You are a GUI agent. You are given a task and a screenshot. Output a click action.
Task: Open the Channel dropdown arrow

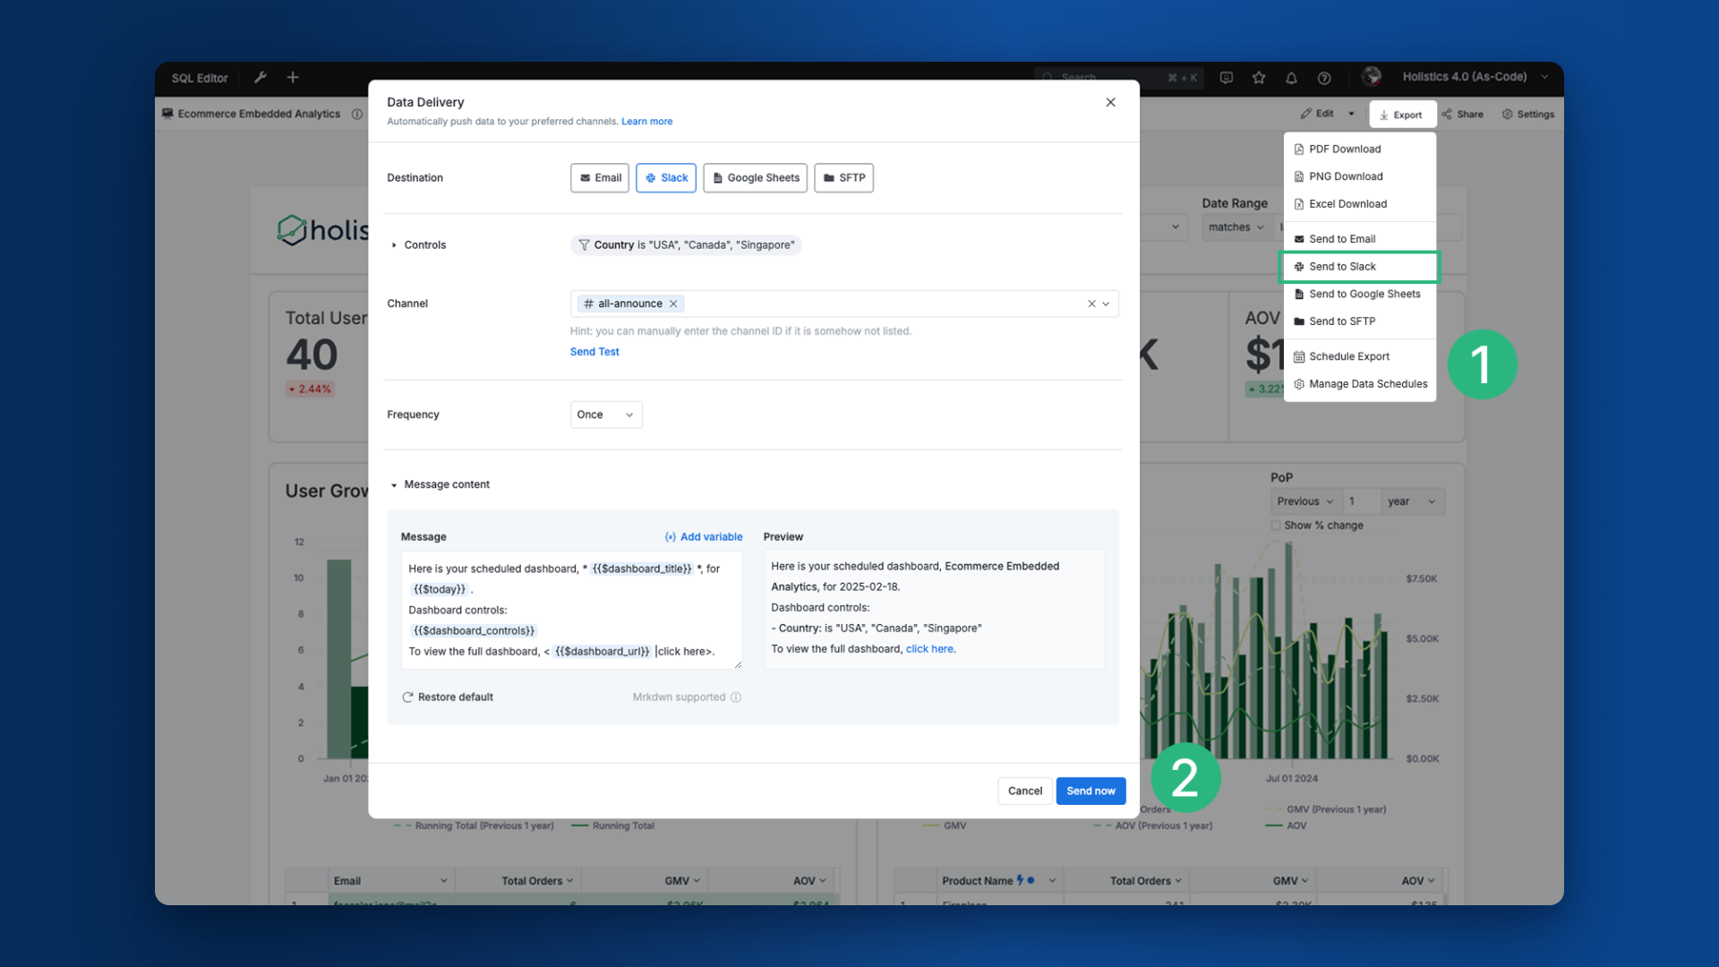[1107, 304]
